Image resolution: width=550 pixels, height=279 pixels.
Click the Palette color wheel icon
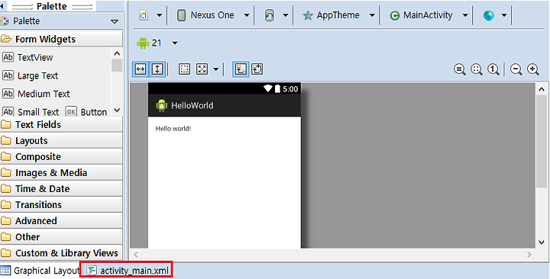(5, 21)
